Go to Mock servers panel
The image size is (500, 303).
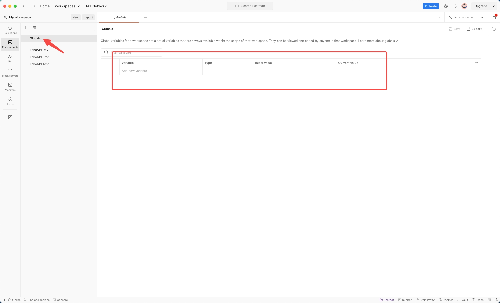10,73
